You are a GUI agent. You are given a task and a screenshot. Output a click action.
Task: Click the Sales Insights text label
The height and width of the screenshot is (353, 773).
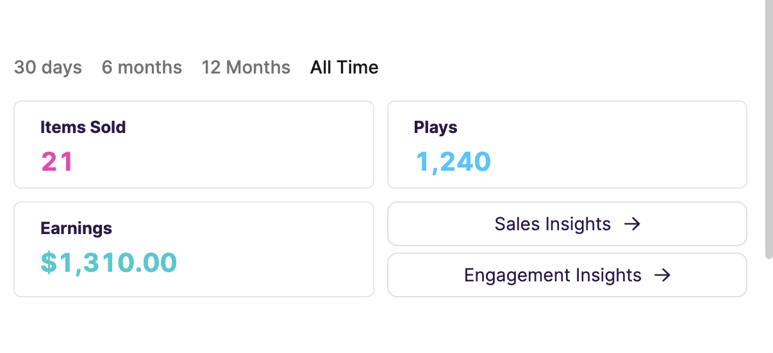[x=553, y=224]
